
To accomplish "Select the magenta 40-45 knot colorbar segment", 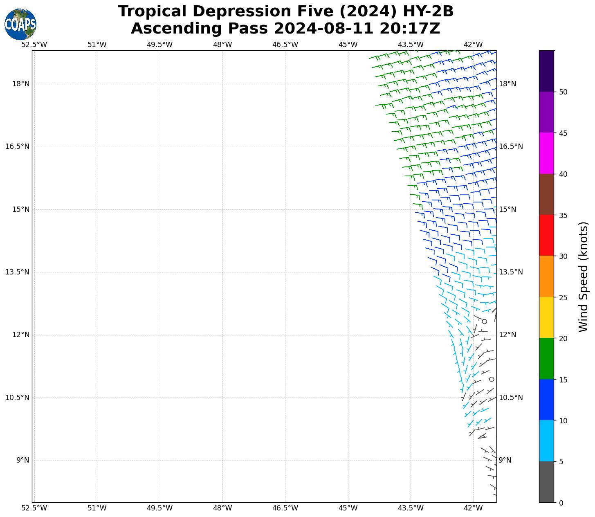I will pyautogui.click(x=546, y=153).
